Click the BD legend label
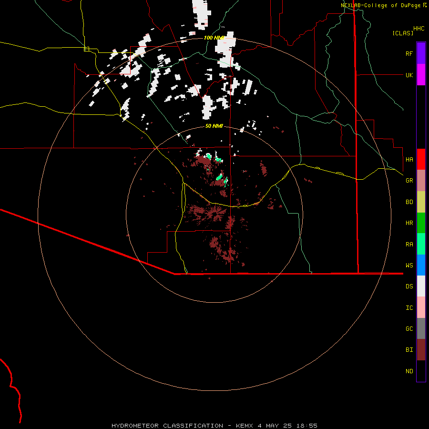Screen dimensions: 429x429 409,202
